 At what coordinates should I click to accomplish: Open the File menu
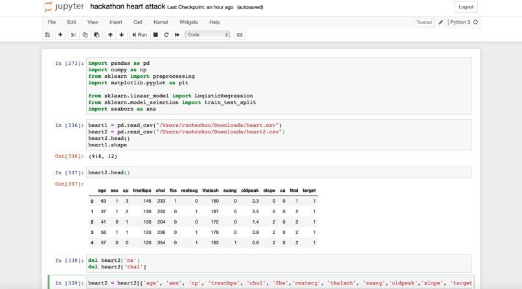coord(52,22)
